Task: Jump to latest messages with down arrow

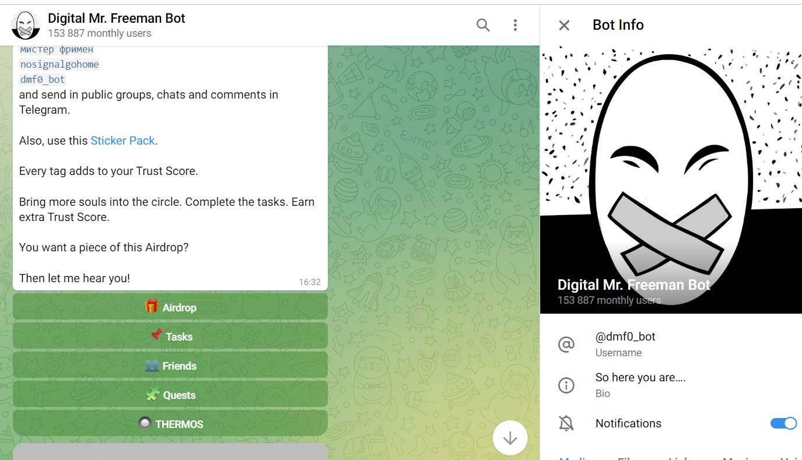Action: [x=510, y=438]
